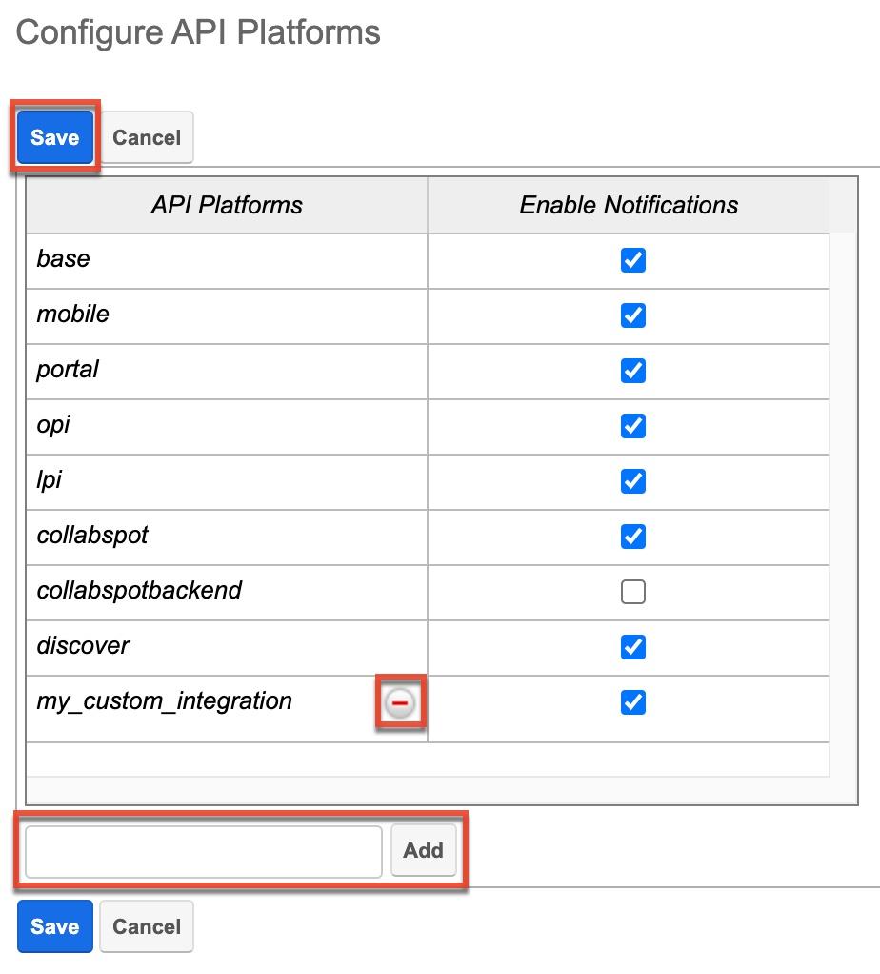Screen dimensions: 880x974
Task: Toggle the opi notifications checkbox
Action: (x=632, y=426)
